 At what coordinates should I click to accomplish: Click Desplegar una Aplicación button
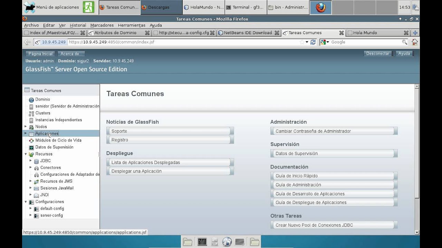170,171
